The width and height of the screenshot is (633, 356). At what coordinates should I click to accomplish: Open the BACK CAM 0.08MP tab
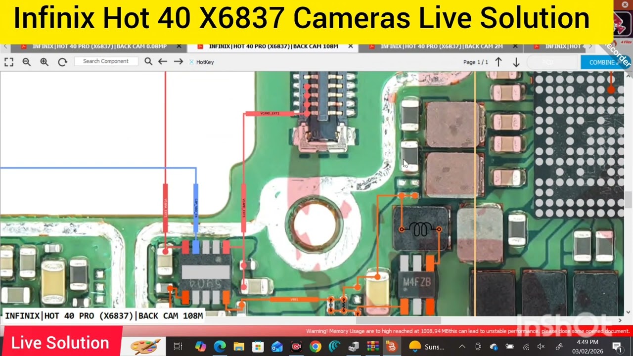tap(99, 46)
